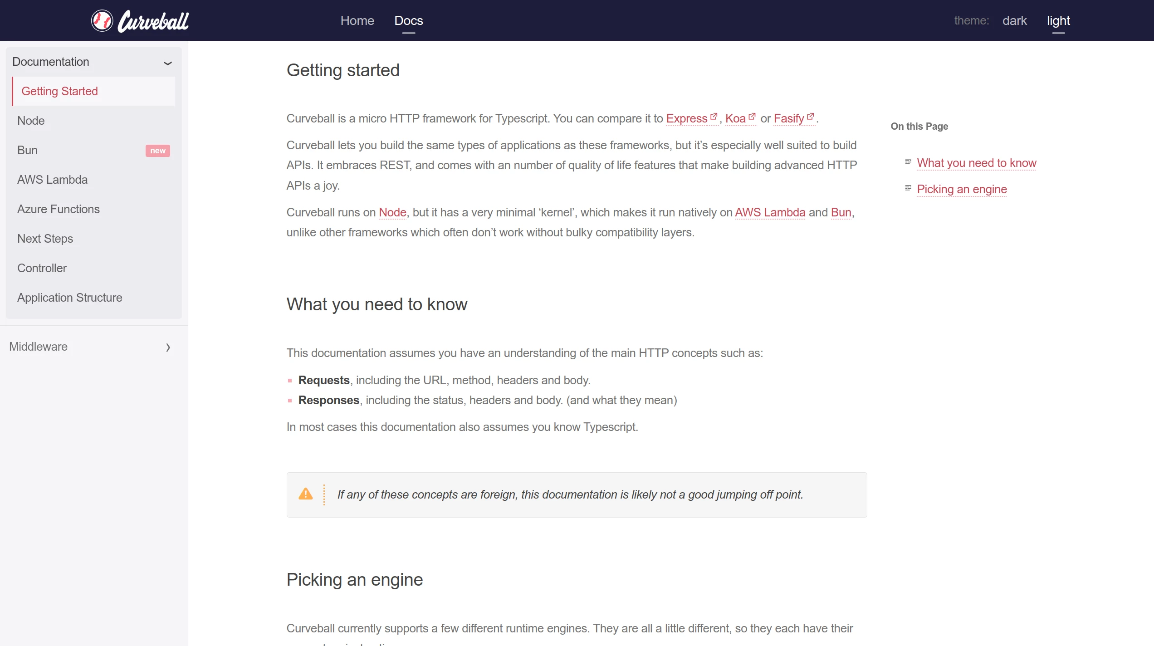Select Getting Started in the sidebar
This screenshot has height=646, width=1154.
pos(94,91)
